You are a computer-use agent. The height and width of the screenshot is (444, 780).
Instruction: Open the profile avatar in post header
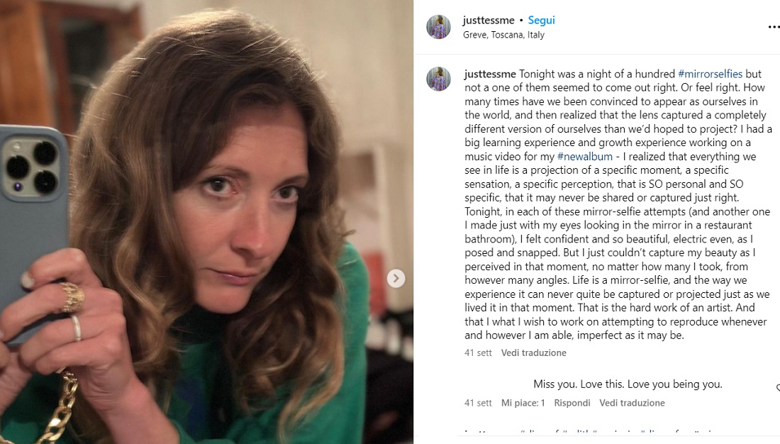(x=438, y=27)
